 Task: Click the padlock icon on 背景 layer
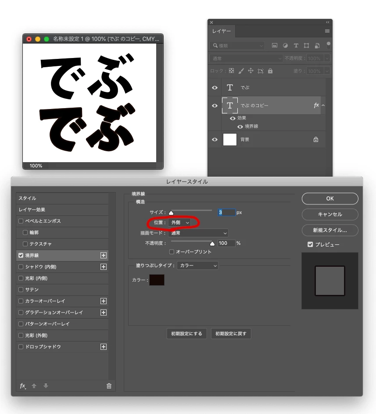[x=315, y=139]
